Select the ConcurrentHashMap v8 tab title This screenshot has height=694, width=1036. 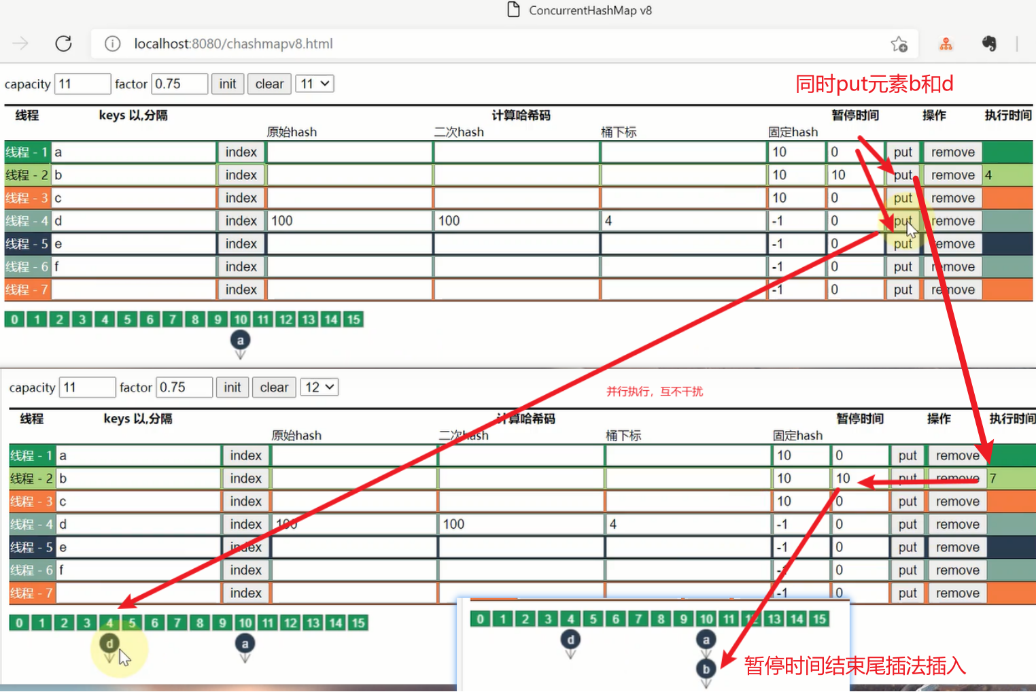[x=590, y=10]
